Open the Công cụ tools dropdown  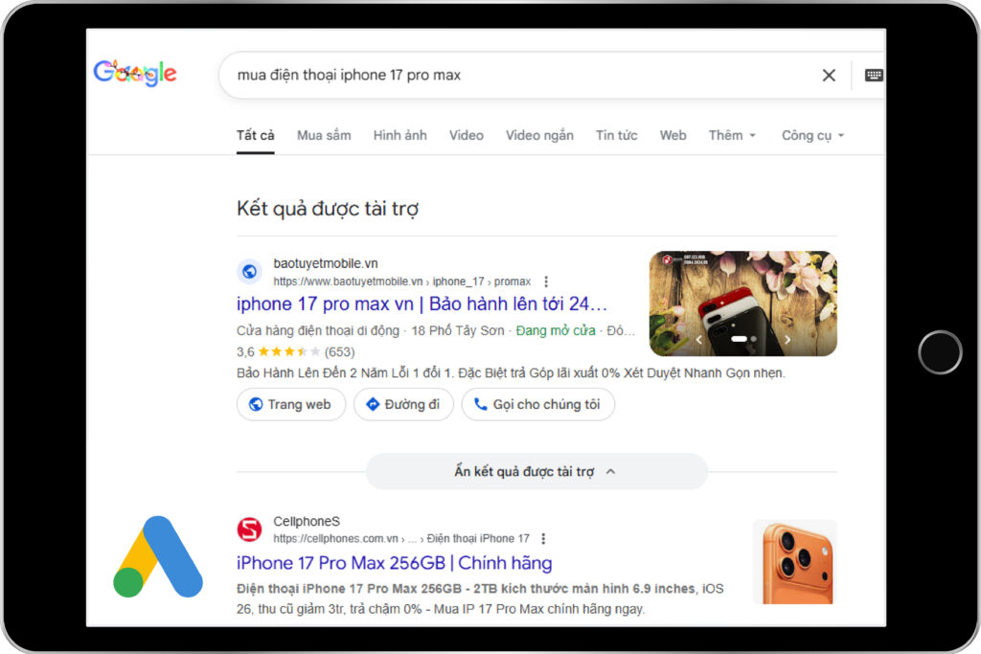click(812, 135)
